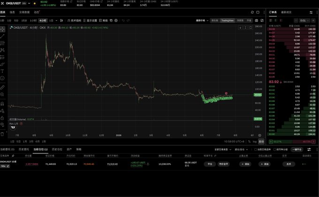The width and height of the screenshot is (319, 197).
Task: Select the 1-day timeframe button
Action: point(51,21)
